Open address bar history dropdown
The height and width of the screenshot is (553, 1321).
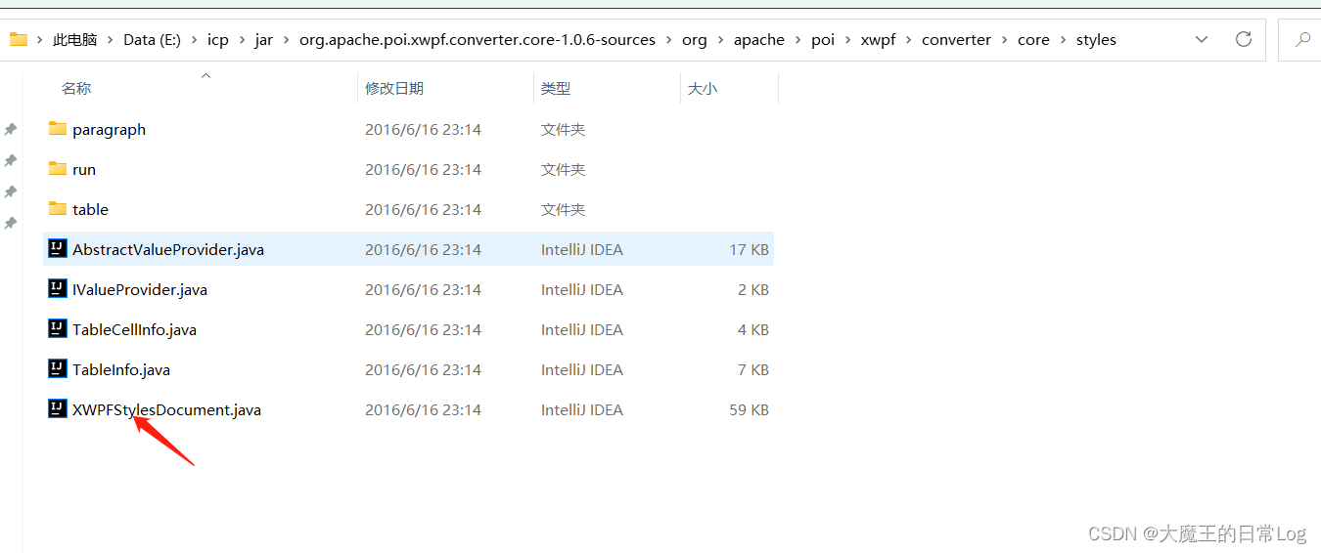pyautogui.click(x=1202, y=39)
